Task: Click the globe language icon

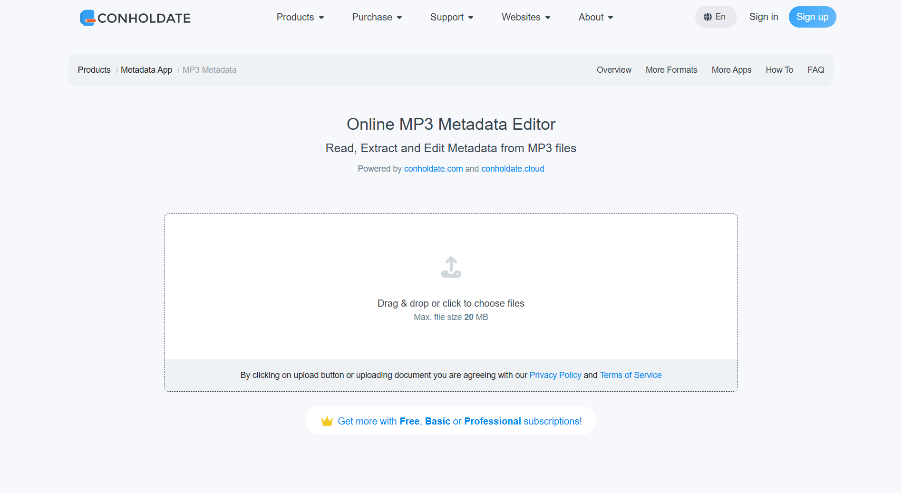Action: click(x=708, y=17)
